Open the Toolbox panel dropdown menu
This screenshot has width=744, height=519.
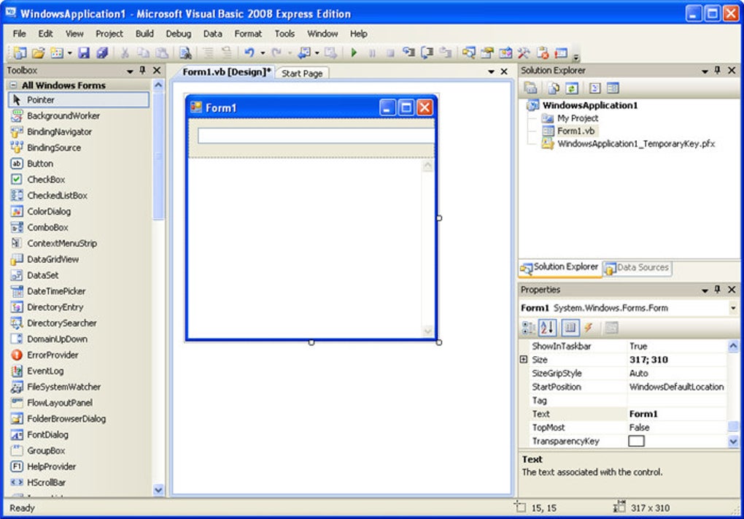130,70
